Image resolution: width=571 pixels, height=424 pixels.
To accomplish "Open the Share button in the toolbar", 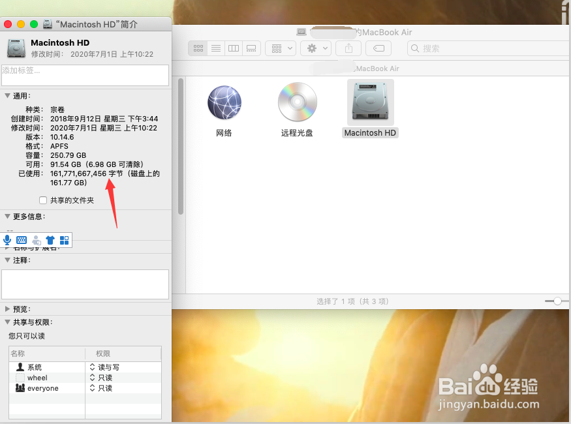I will 348,48.
